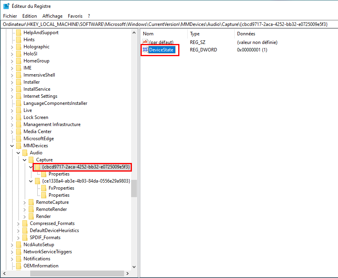Click the (par défaut) string value icon
The width and height of the screenshot is (338, 278).
(145, 42)
